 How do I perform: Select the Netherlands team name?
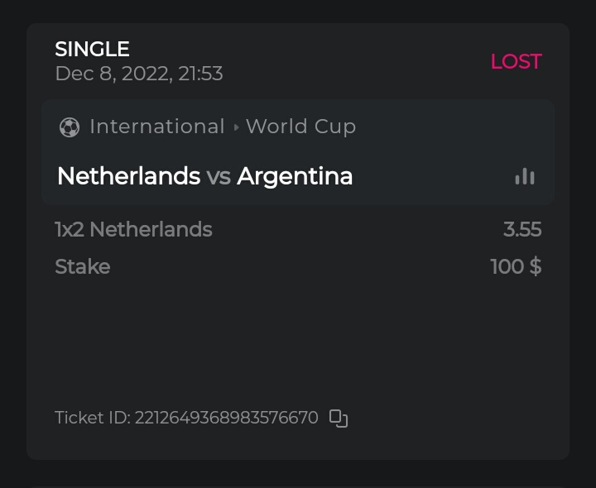pyautogui.click(x=128, y=176)
